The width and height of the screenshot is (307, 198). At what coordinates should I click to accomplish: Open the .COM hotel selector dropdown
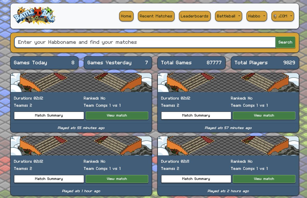point(283,16)
